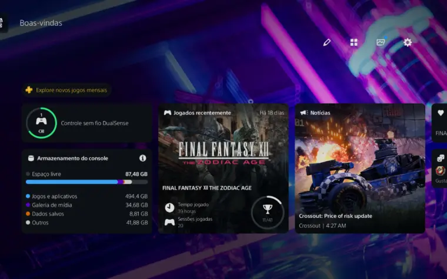Click Crossout | 4:27 AM source line

click(x=322, y=226)
